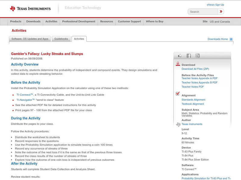Viewport: 241px width, 180px height.
Task: Open Teacher Notes Appendix A PDF
Action: point(199,78)
